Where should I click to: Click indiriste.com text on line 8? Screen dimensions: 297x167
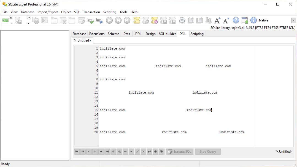(x=112, y=79)
